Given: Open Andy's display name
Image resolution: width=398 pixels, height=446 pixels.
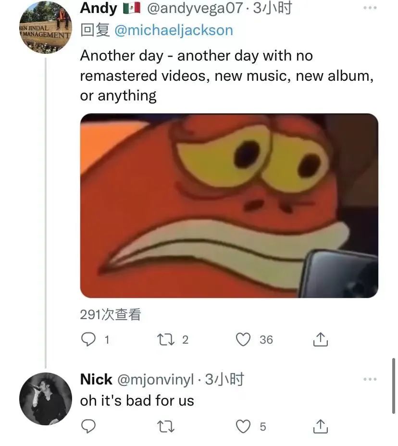Looking at the screenshot, I should 98,8.
